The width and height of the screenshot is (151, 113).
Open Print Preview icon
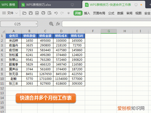50,13
